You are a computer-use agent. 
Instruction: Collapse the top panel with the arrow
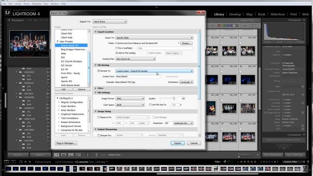click(x=156, y=7)
